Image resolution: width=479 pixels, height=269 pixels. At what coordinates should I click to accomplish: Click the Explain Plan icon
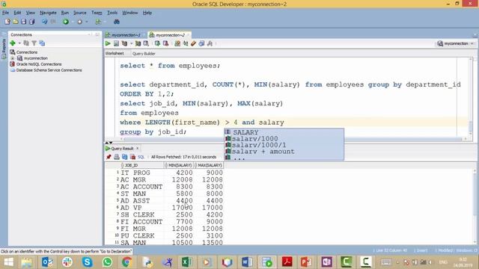125,43
